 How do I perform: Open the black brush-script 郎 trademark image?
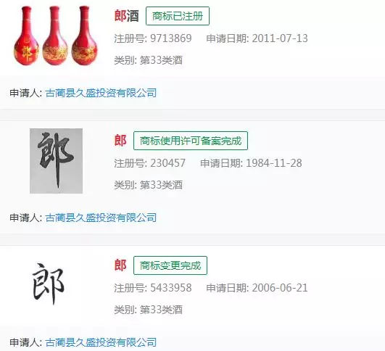click(49, 284)
